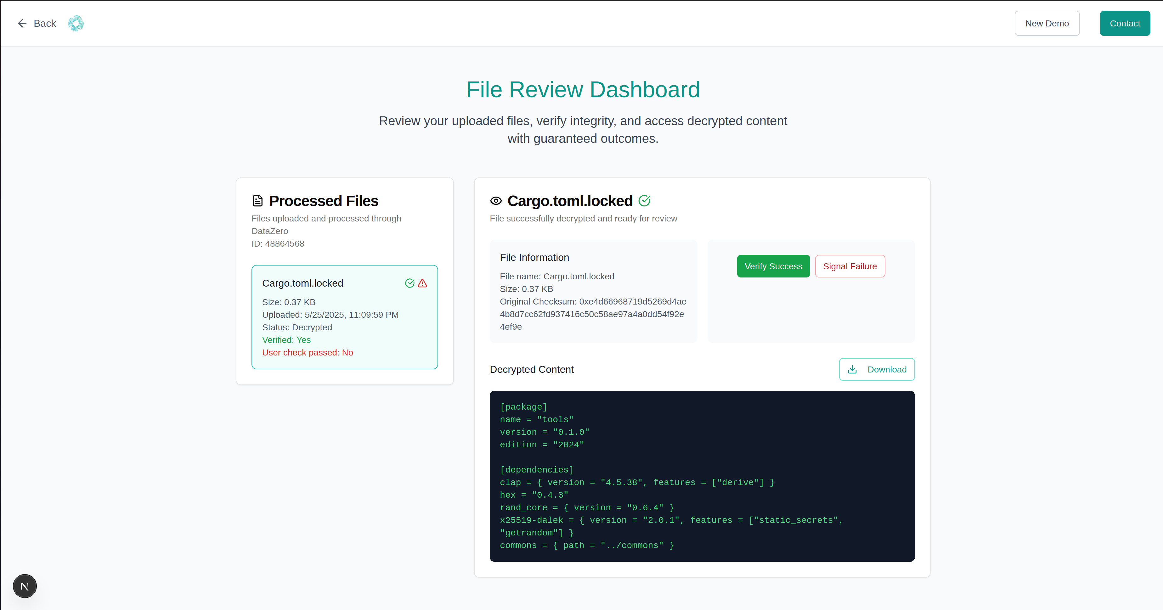Go Back via the Back link
The width and height of the screenshot is (1163, 610).
point(45,24)
